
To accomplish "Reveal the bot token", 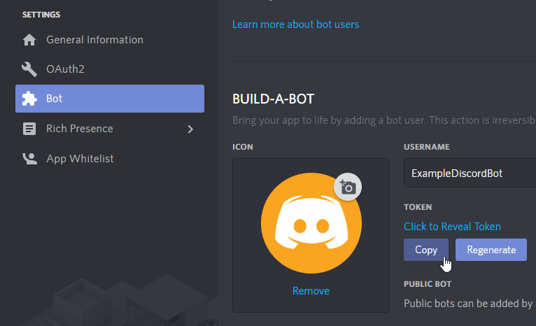I will (452, 226).
